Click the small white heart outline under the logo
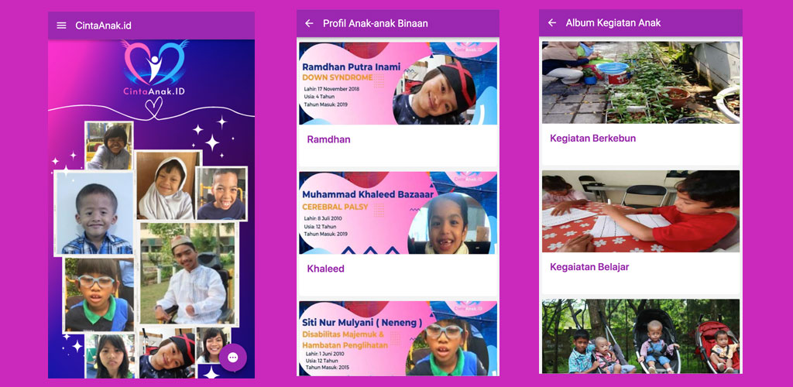This screenshot has height=387, width=793. tap(154, 108)
